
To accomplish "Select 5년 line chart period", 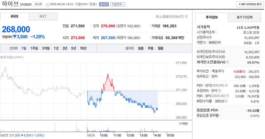I will tap(74, 48).
